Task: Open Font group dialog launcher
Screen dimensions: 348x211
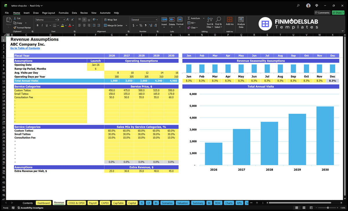Action: (x=74, y=31)
